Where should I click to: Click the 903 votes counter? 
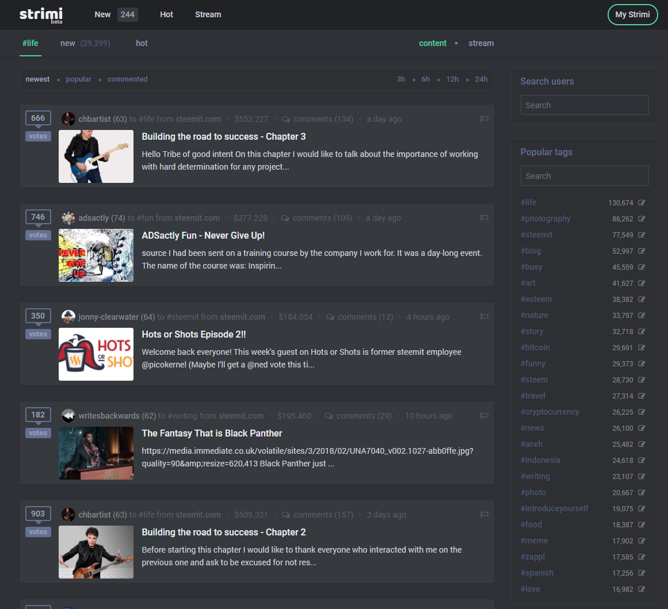[x=38, y=514]
